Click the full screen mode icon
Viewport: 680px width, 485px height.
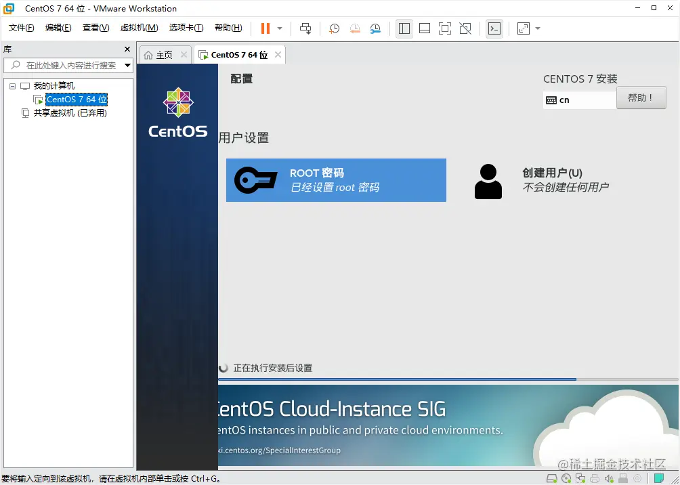coord(445,28)
